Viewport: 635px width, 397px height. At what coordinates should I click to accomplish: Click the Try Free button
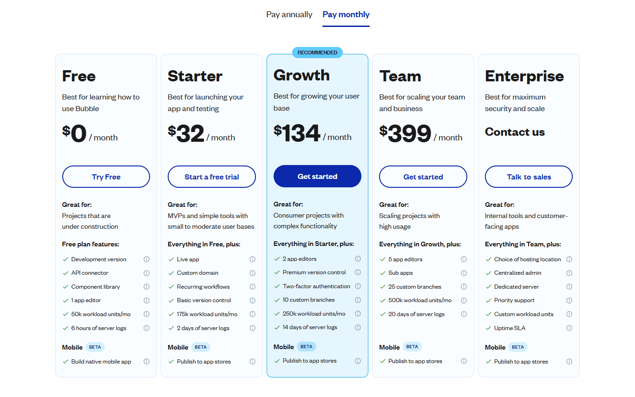click(106, 177)
